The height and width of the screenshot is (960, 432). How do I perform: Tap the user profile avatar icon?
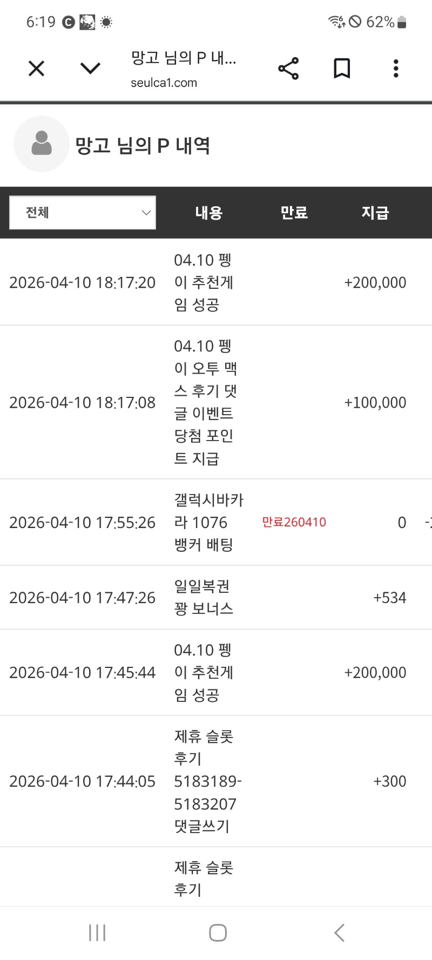pos(42,144)
